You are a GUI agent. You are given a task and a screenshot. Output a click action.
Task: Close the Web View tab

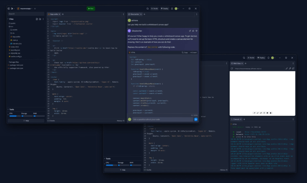pyautogui.click(x=242, y=64)
